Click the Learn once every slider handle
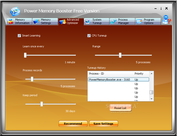This screenshot has height=136, width=177. pyautogui.click(x=25, y=55)
